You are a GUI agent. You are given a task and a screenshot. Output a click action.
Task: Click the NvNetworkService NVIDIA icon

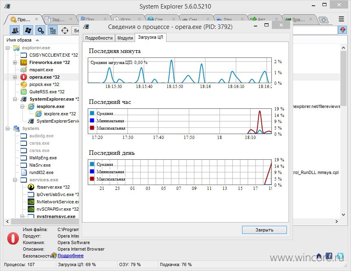pyautogui.click(x=31, y=202)
